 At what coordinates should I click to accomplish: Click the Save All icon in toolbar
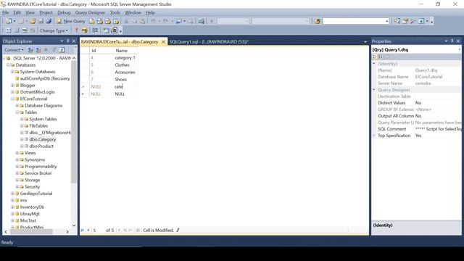(49, 21)
